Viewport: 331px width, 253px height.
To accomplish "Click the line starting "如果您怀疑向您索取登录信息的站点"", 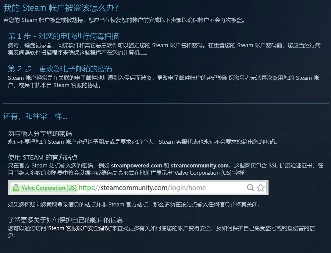I will tap(135, 205).
